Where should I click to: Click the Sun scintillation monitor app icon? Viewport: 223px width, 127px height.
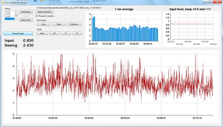(x=3, y=3)
